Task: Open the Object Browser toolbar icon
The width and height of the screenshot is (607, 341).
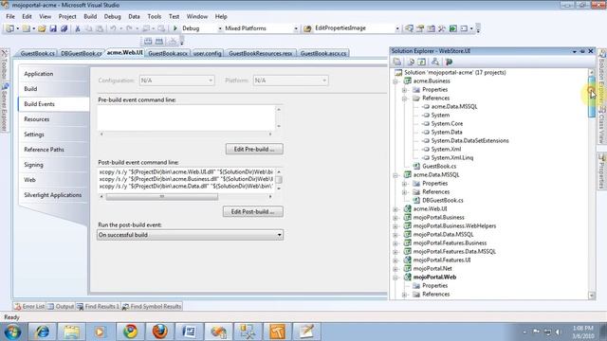Action: 431,28
